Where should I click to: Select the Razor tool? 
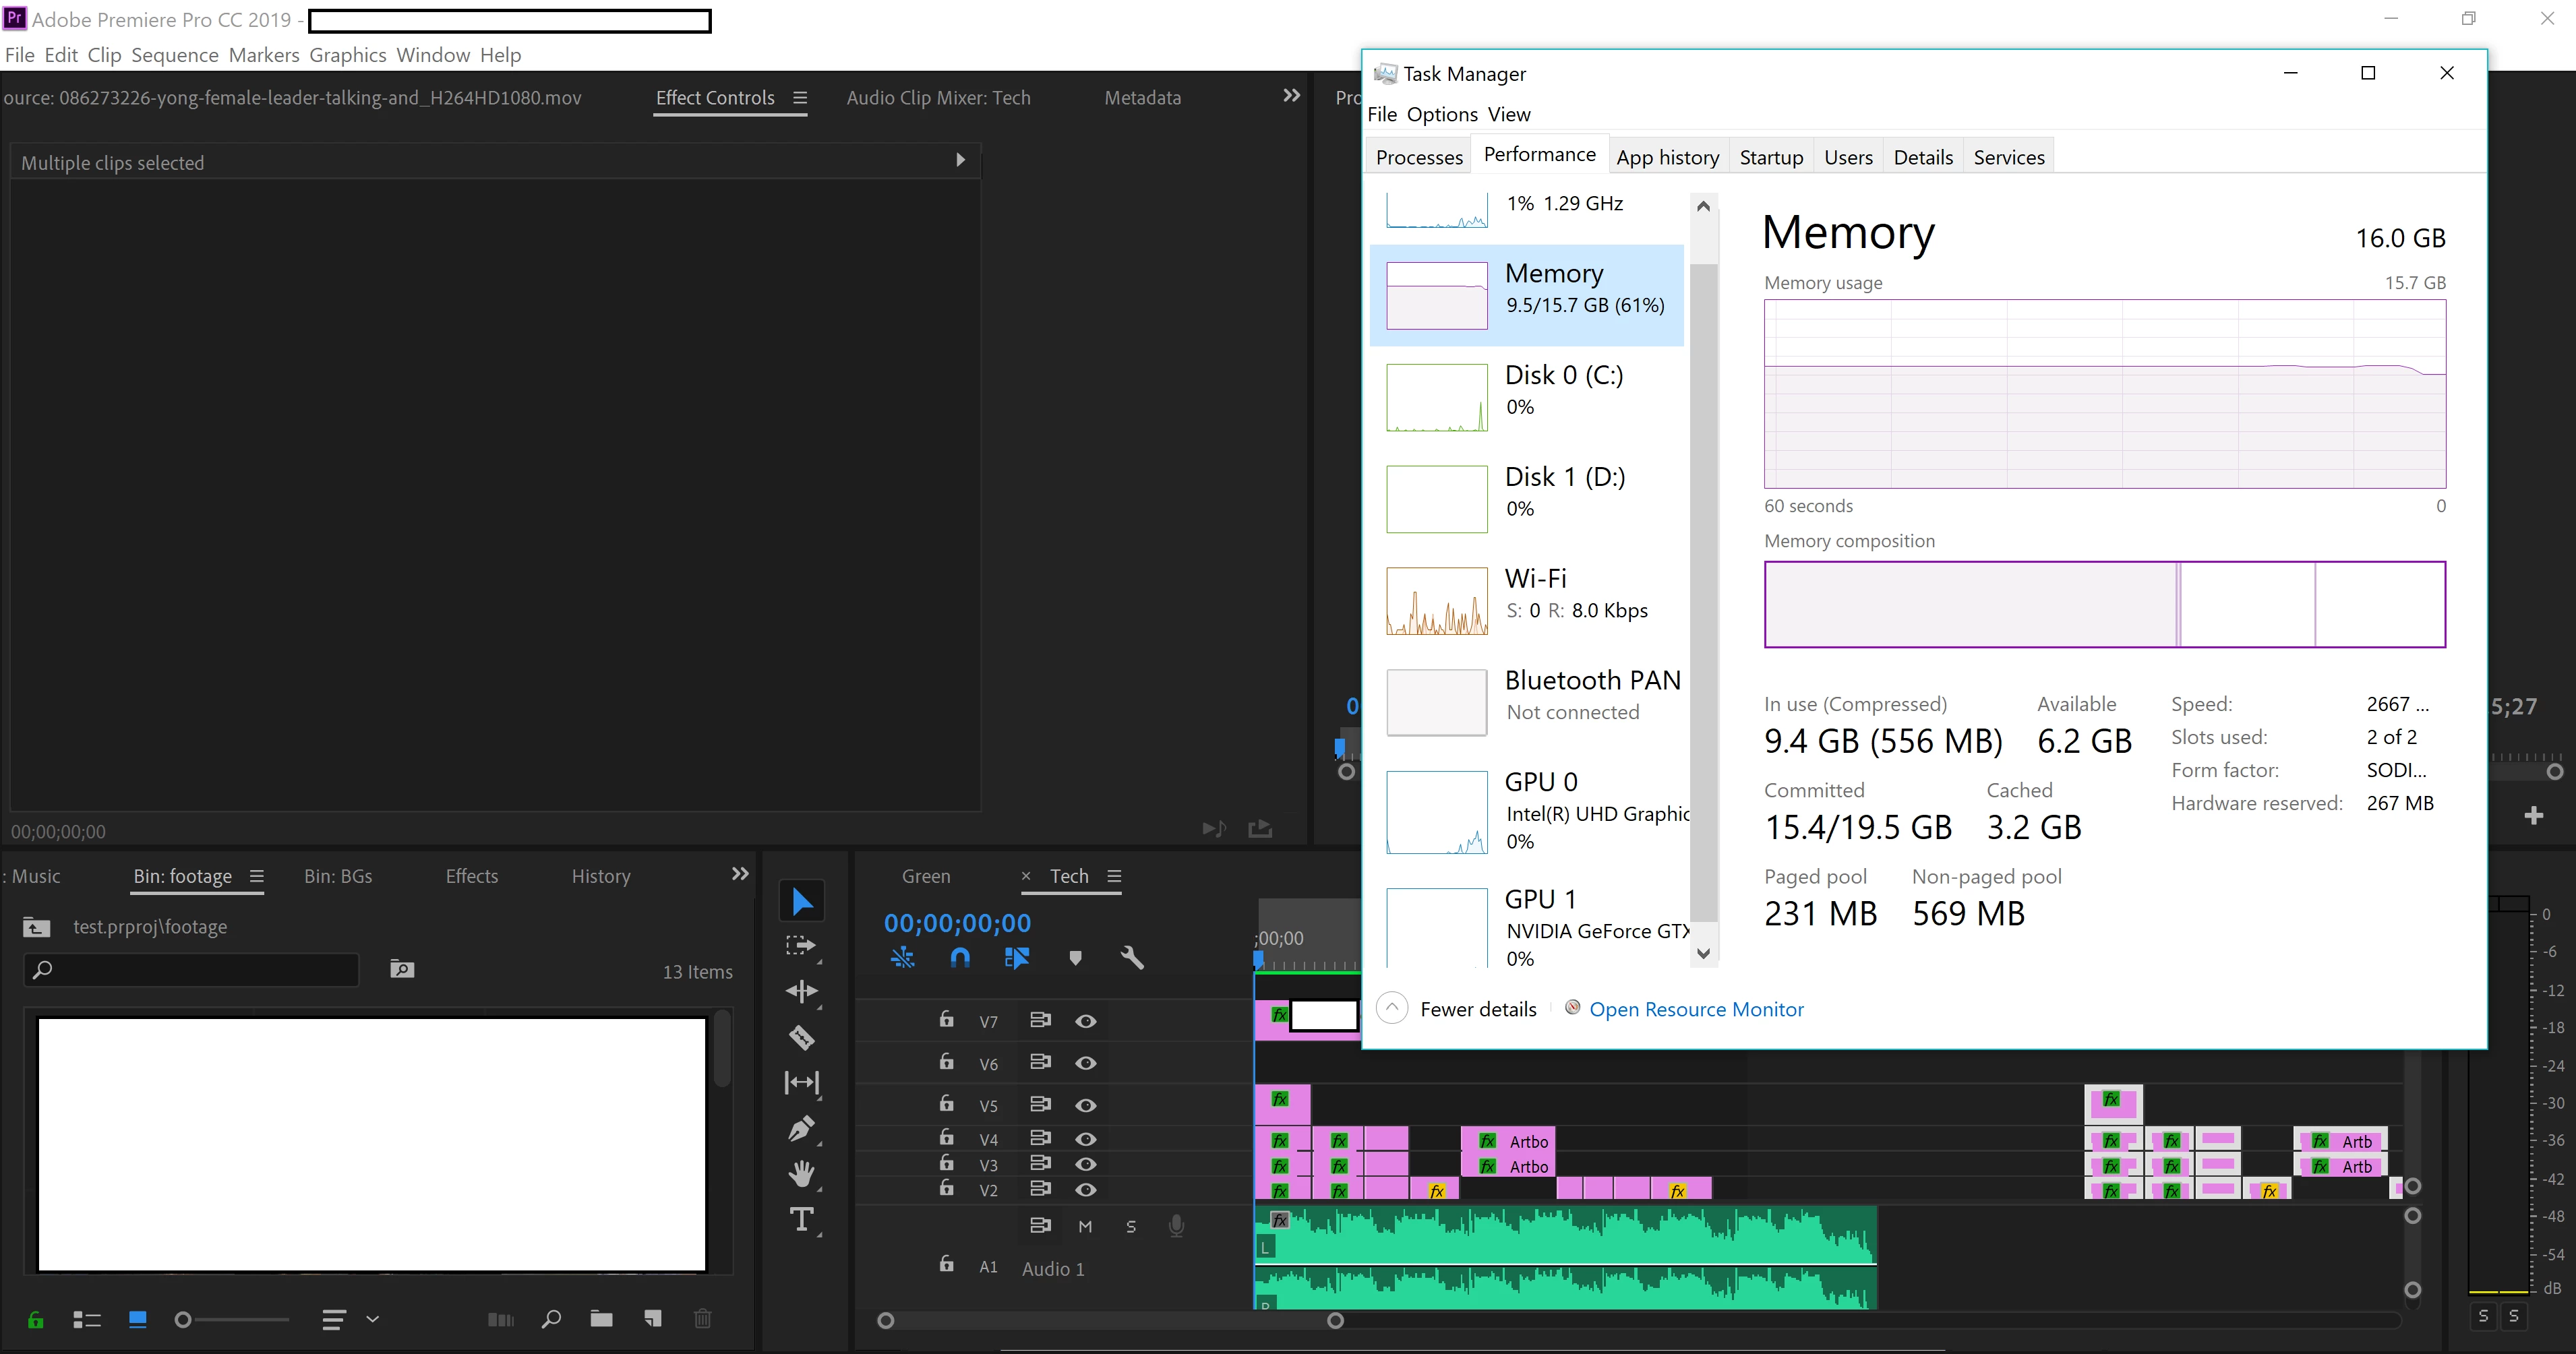801,1037
